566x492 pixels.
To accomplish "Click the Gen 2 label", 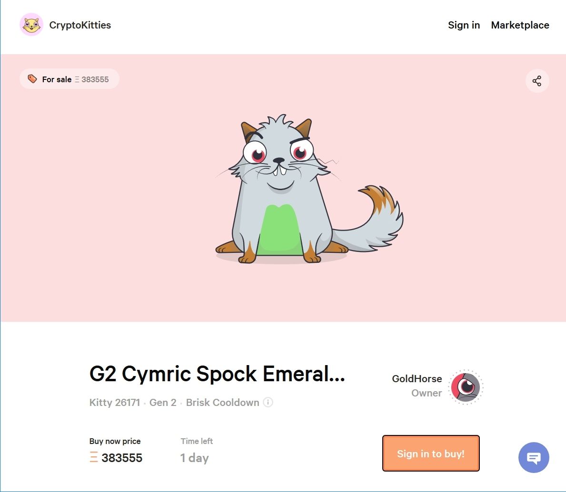I will coord(163,402).
